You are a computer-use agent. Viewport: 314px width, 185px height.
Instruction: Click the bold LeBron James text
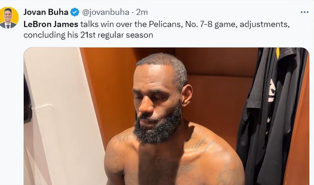(x=51, y=24)
